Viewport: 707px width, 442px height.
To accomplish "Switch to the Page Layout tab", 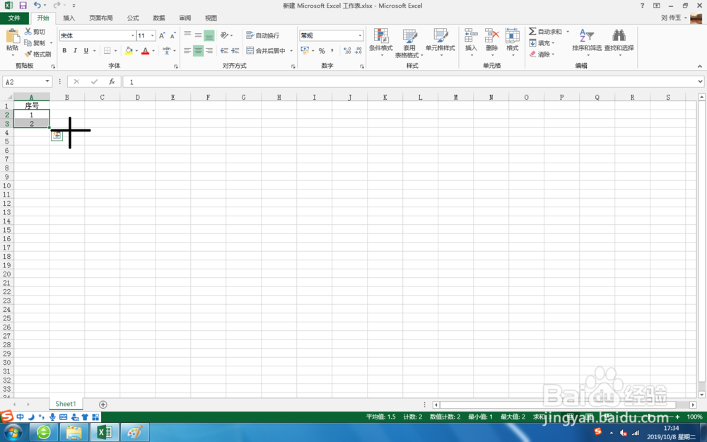I will click(x=100, y=18).
